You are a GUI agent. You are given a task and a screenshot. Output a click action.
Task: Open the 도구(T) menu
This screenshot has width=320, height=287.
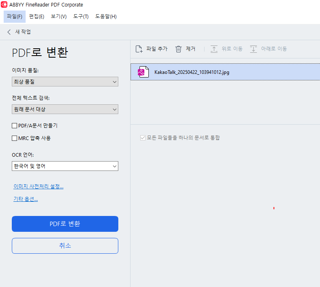coord(81,17)
